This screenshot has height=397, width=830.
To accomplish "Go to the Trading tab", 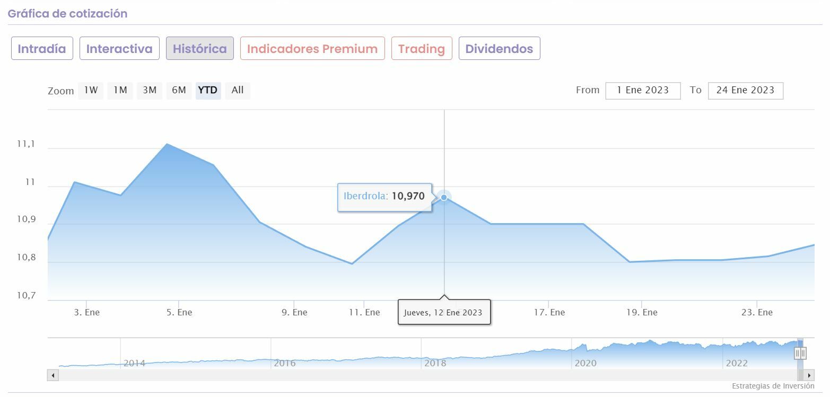I will point(422,49).
